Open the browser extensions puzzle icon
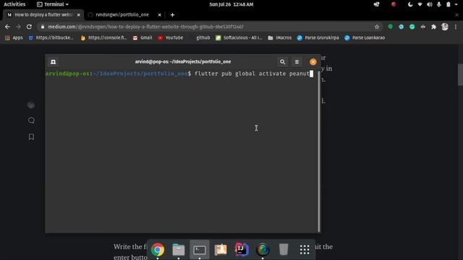 433,27
